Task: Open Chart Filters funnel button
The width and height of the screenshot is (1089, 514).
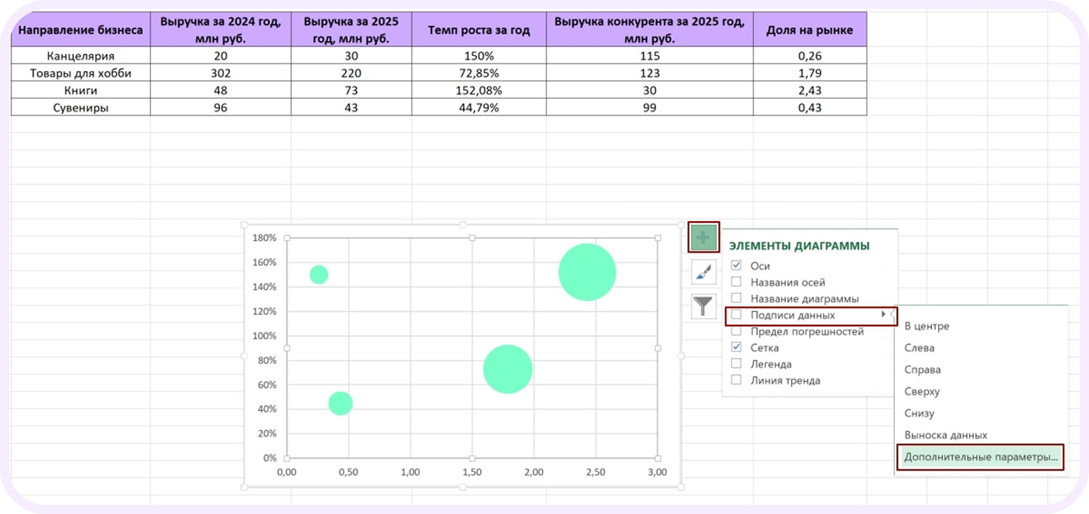Action: 703,306
